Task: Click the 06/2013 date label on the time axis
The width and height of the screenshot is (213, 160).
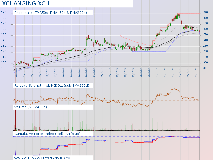Action: 109,73
